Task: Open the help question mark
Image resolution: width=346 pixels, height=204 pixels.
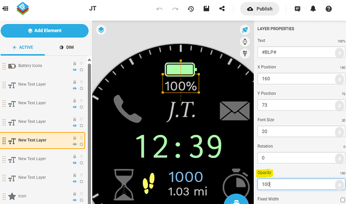Action: pyautogui.click(x=328, y=9)
